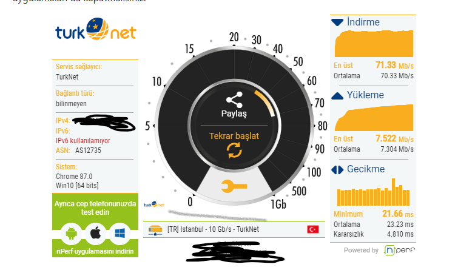Viewport: 475px width, 267px height.
Task: Click the nPerf logo
Action: 399,250
